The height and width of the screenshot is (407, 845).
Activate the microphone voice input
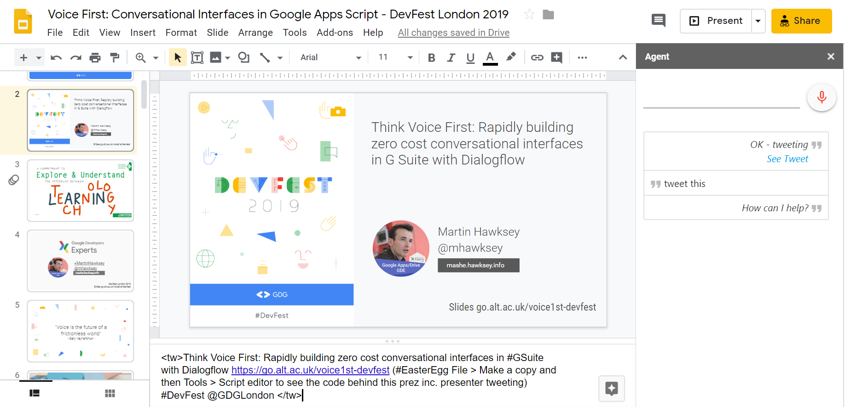click(x=822, y=97)
